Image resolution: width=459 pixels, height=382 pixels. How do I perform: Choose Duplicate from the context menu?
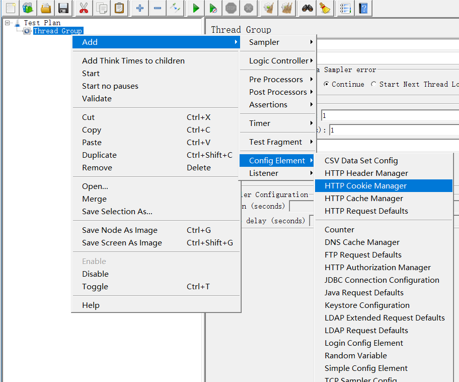pyautogui.click(x=156, y=155)
